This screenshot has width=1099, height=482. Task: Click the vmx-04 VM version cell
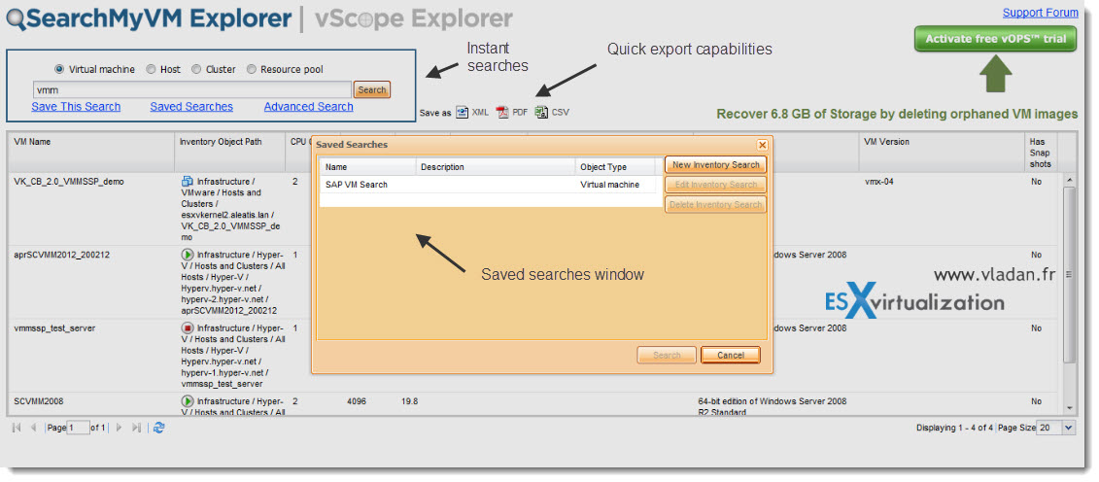pos(879,182)
